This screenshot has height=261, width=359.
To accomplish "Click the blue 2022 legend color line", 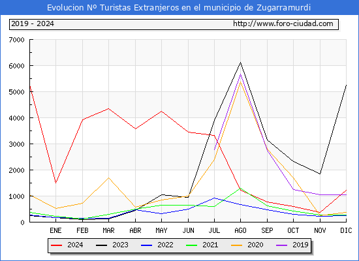I will (146, 245).
